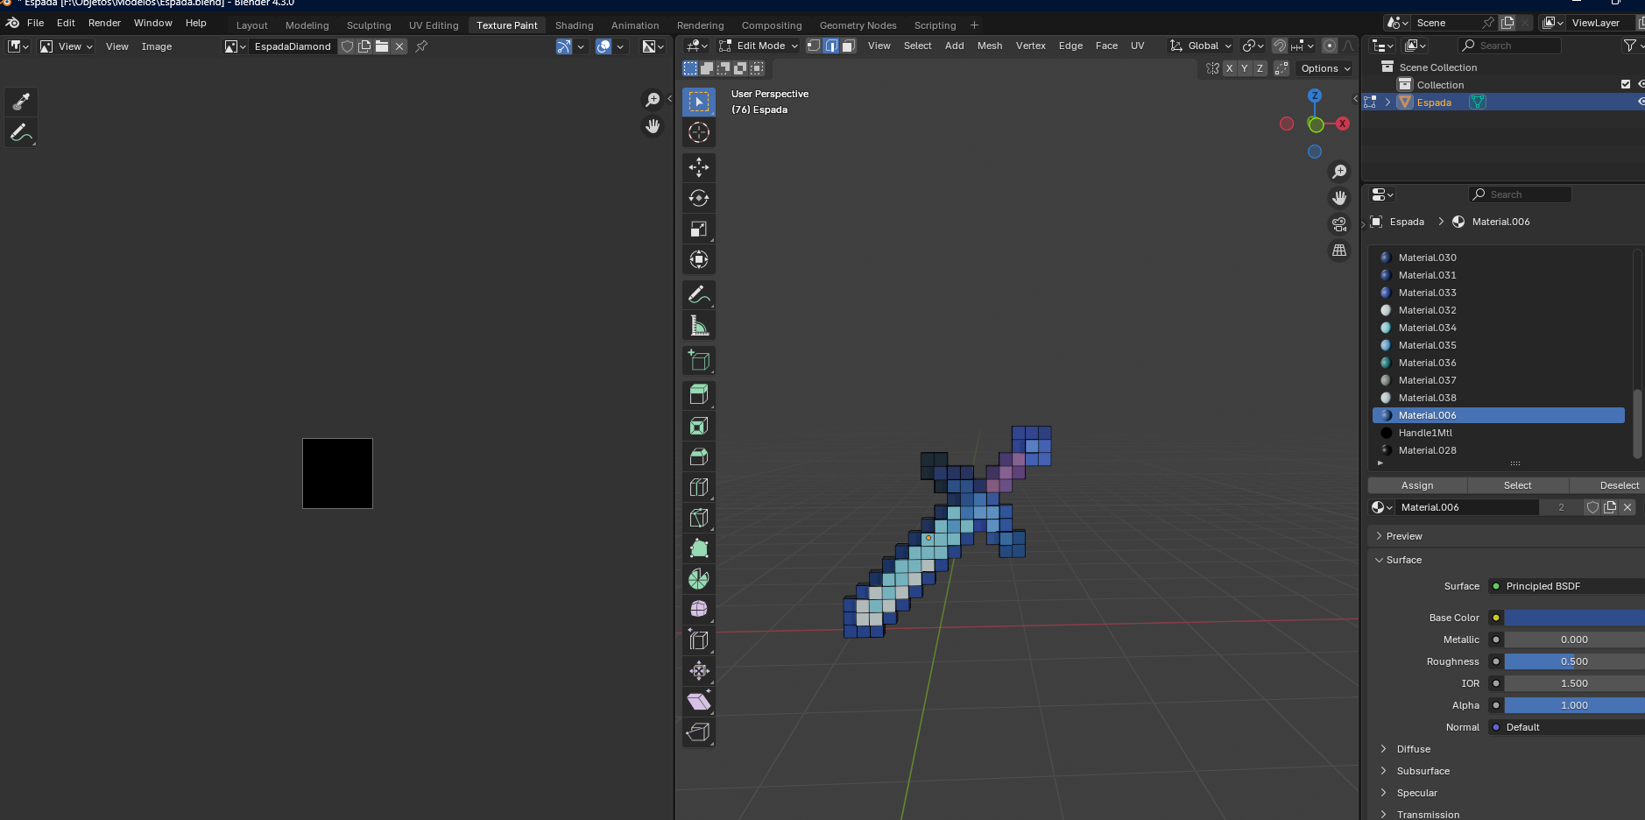Toggle camera view in viewport
The height and width of the screenshot is (820, 1645).
click(x=1339, y=224)
